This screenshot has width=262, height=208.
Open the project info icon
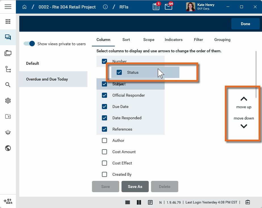click(x=105, y=7)
